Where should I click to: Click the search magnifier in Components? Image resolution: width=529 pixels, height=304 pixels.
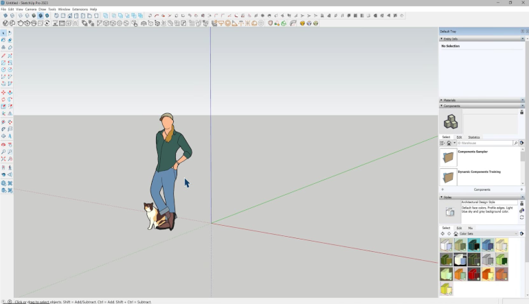pos(515,143)
